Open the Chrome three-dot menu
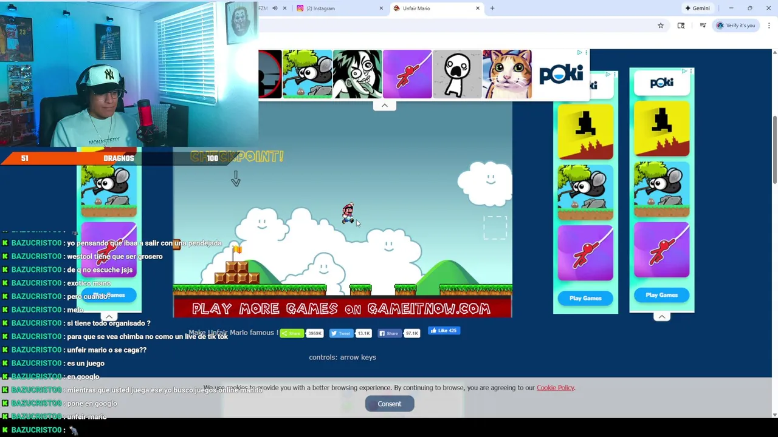Viewport: 778px width, 437px height. pyautogui.click(x=769, y=25)
